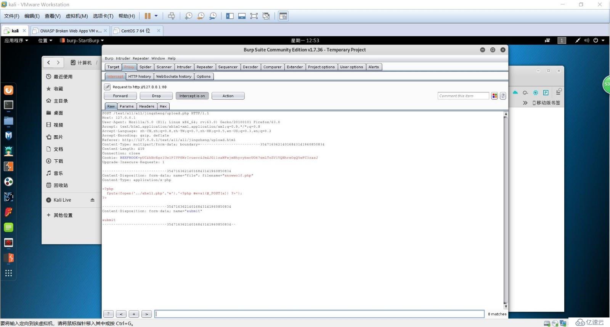This screenshot has width=610, height=327.
Task: Open Intruder menu in Burp menubar
Action: point(123,58)
